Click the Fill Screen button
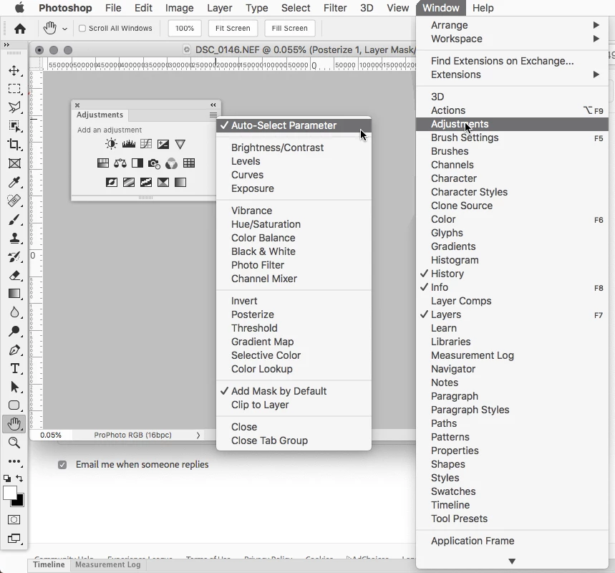The height and width of the screenshot is (573, 615). coord(290,28)
